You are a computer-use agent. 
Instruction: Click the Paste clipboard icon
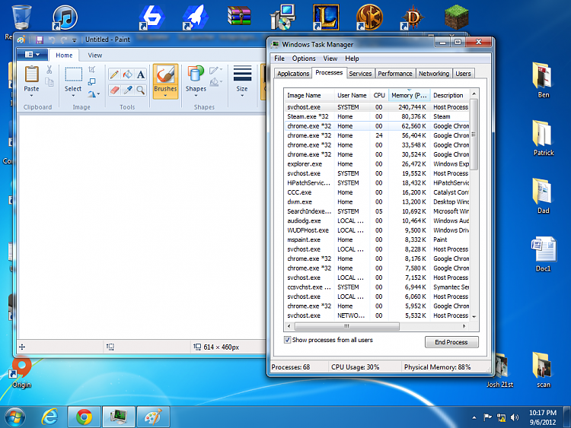(31, 75)
